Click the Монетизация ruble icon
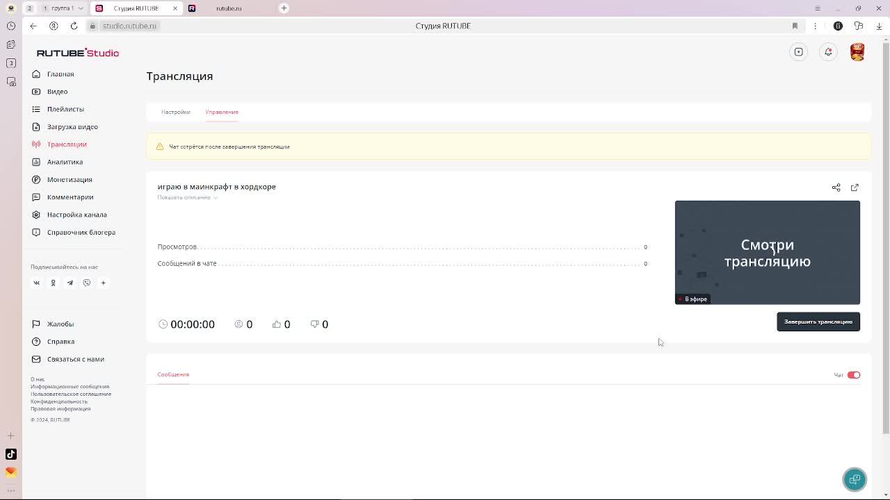The width and height of the screenshot is (890, 500). click(x=36, y=179)
